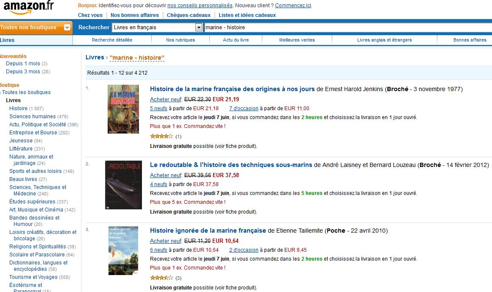
Task: Open Meilleures ventes
Action: (x=297, y=40)
